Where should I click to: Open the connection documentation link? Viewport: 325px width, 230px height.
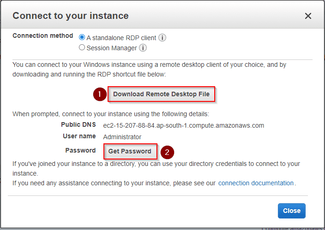coord(256,183)
